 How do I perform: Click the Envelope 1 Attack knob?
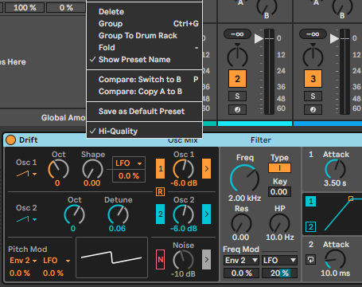[x=335, y=169]
